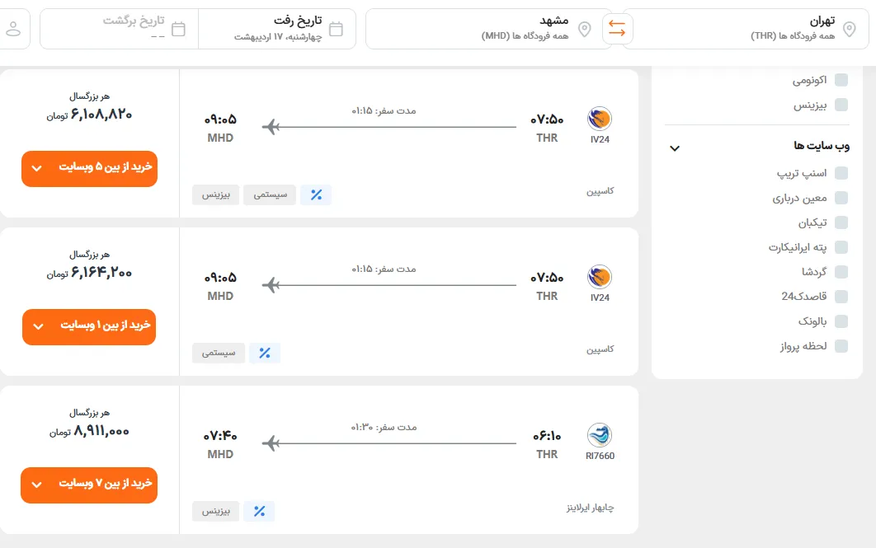876x548 pixels.
Task: Open the departure date calendar icon
Action: pyautogui.click(x=336, y=29)
